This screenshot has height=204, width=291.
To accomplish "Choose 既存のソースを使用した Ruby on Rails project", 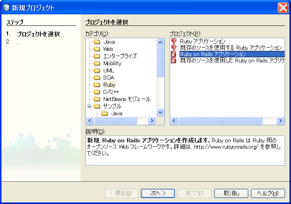I will tap(232, 60).
